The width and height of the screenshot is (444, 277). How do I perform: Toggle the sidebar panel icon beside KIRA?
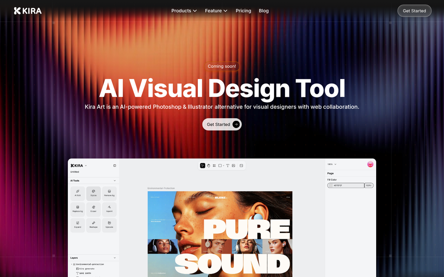click(115, 166)
